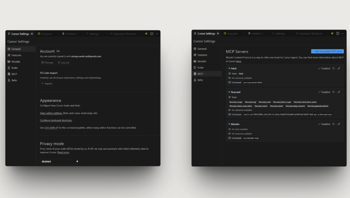The width and height of the screenshot is (350, 198).
Task: Open more actions ellipsis in left window
Action: 157,34
